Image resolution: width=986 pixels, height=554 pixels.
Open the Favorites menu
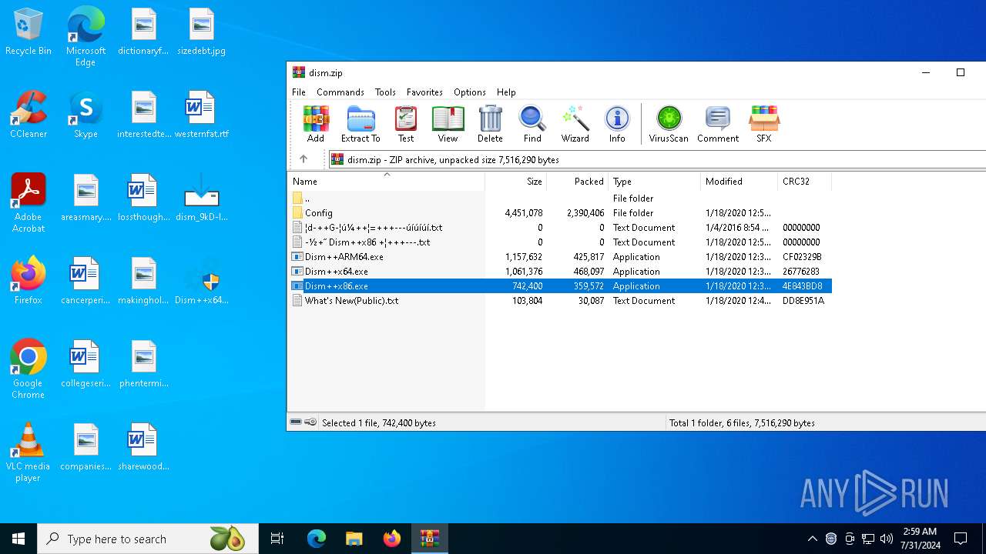pos(424,92)
